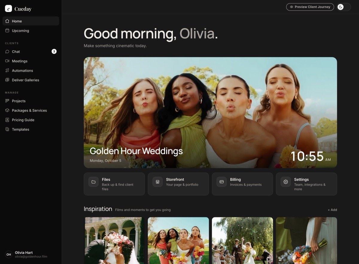Click the "Inspiration" section heading
This screenshot has height=264, width=359.
pyautogui.click(x=98, y=209)
